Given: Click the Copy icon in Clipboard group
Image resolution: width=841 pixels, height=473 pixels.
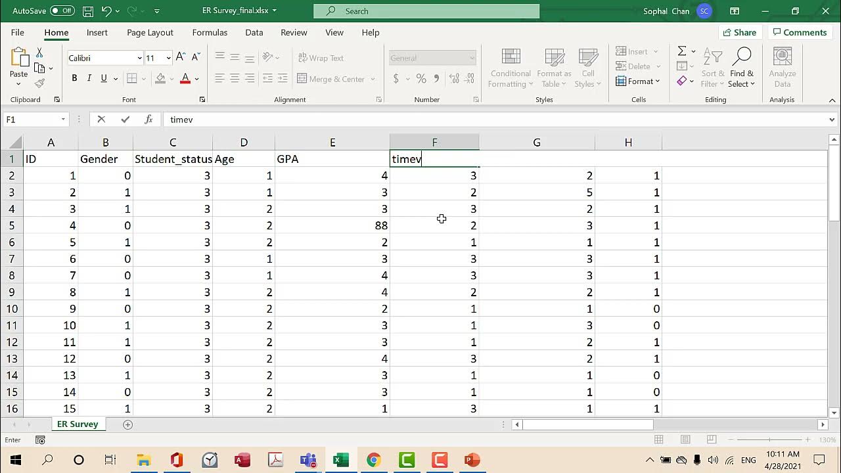Looking at the screenshot, I should pos(39,68).
